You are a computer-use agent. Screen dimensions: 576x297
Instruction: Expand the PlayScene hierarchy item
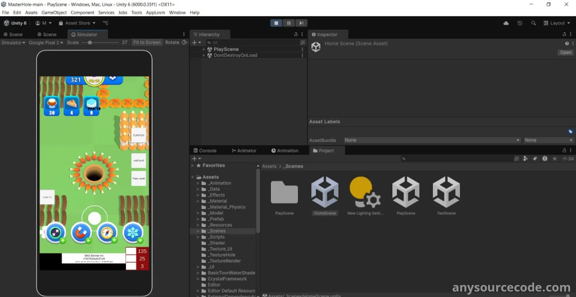point(204,49)
